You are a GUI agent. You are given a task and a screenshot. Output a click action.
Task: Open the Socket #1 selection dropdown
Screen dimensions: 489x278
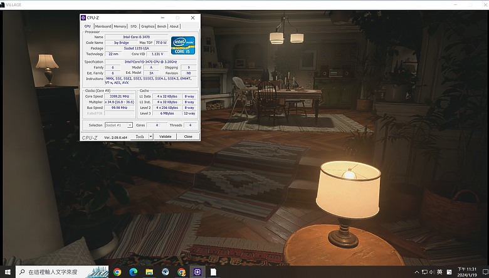tap(119, 125)
